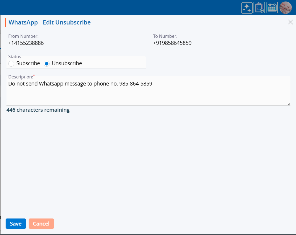Click the Status field label
296x235 pixels.
click(x=14, y=57)
